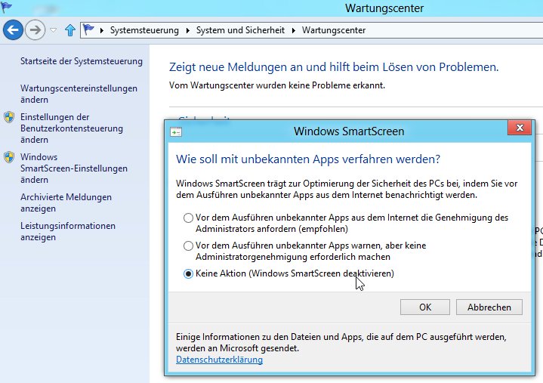Select radio requiring Administrator Genehmigung (empfohlen)
This screenshot has height=383, width=543.
(188, 218)
